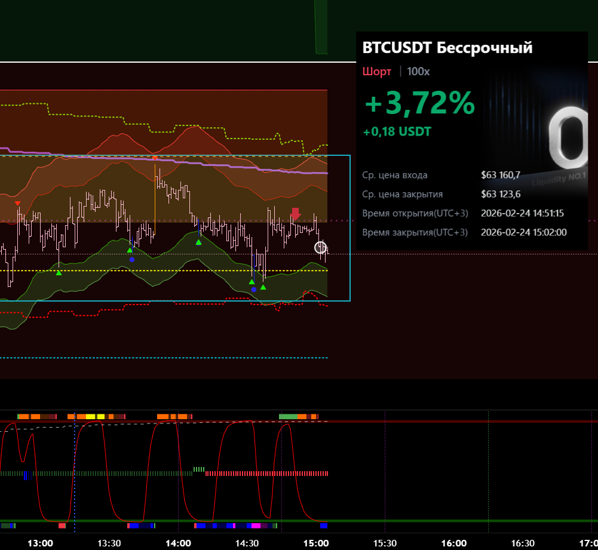598x550 pixels.
Task: Click the 15:00 label on the time axis
Action: 316,543
